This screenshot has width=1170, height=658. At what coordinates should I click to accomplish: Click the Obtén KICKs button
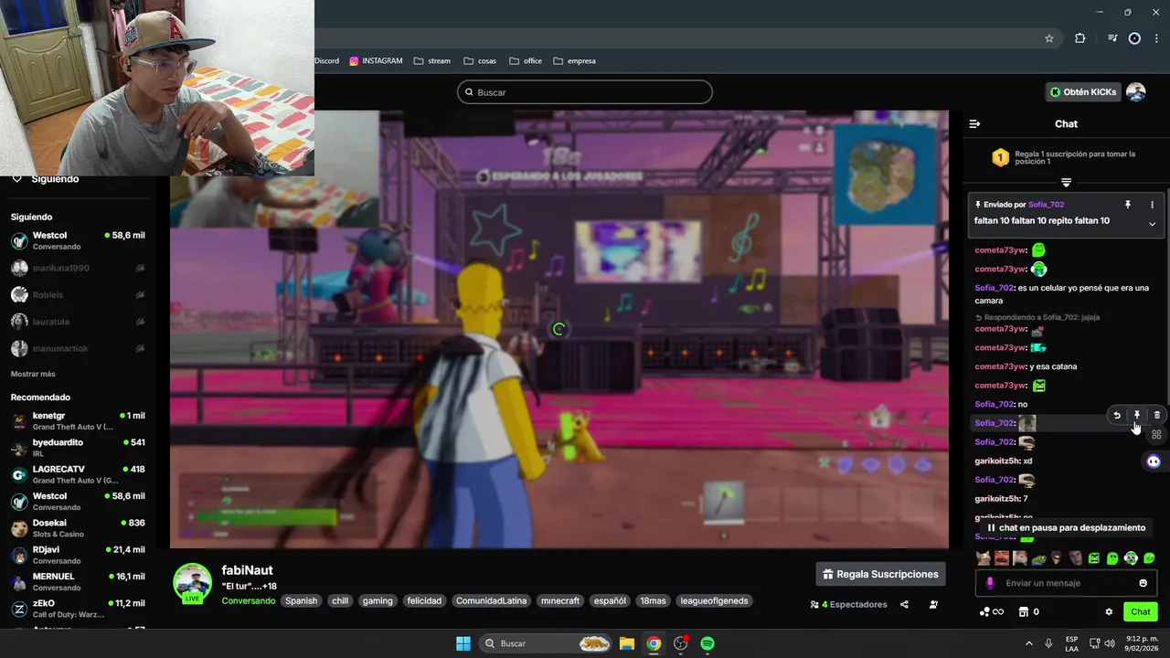1083,92
